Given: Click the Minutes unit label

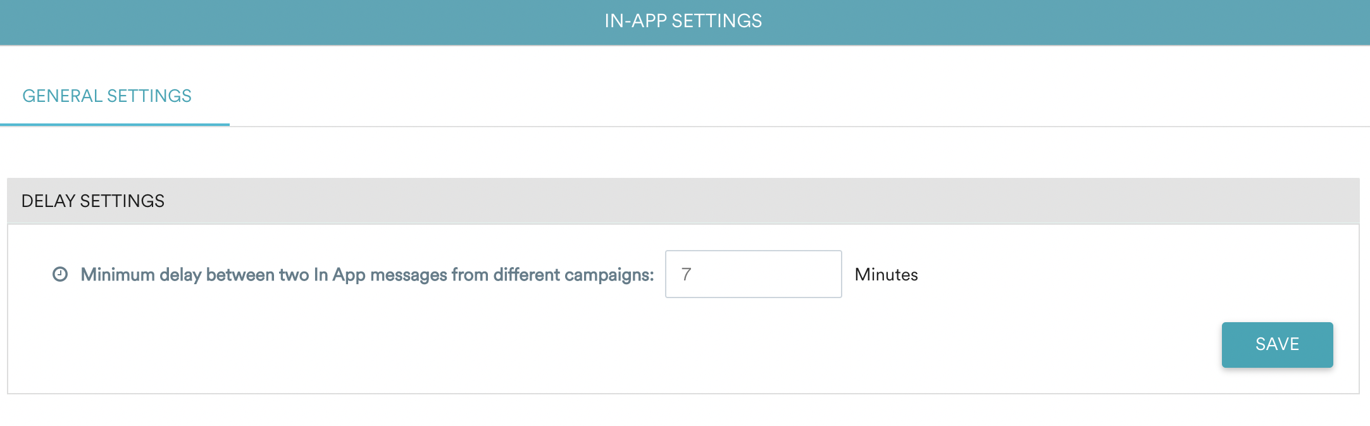Looking at the screenshot, I should [886, 275].
